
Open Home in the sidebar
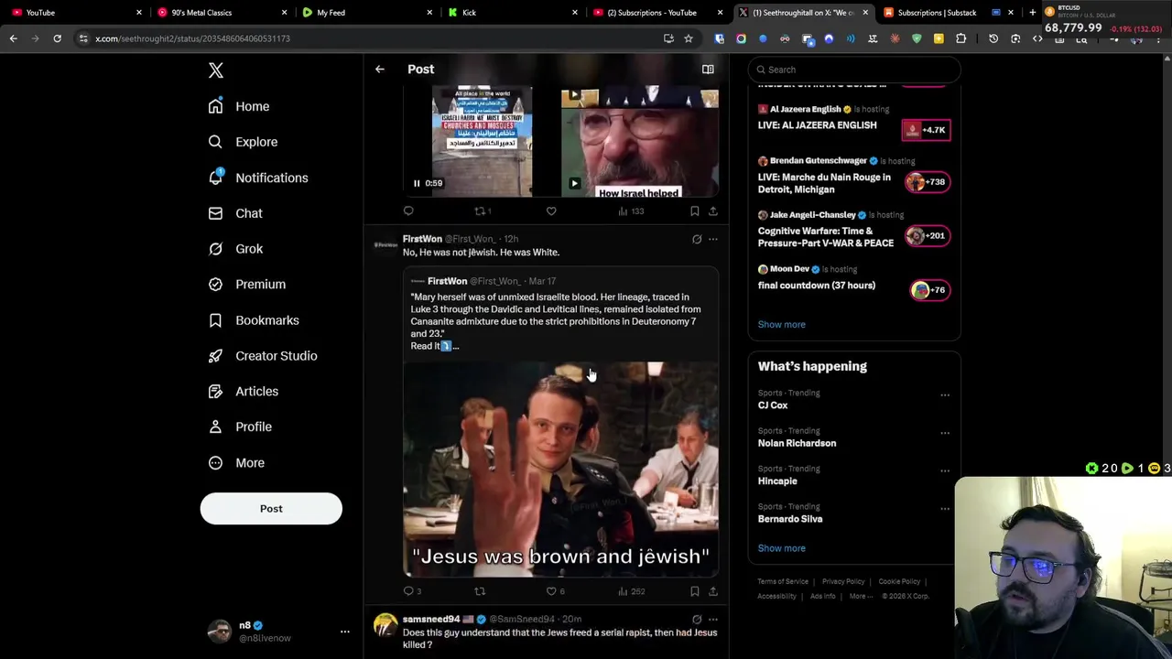pos(239,106)
